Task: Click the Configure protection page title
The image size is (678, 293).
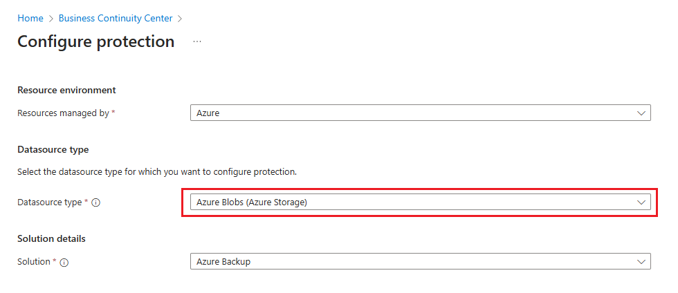Action: pyautogui.click(x=95, y=41)
